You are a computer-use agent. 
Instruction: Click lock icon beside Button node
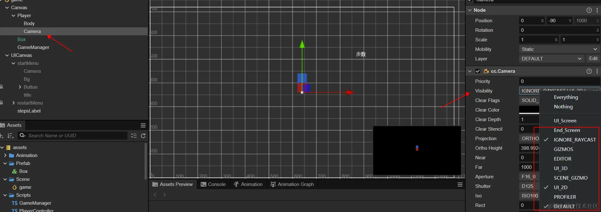pyautogui.click(x=2, y=86)
